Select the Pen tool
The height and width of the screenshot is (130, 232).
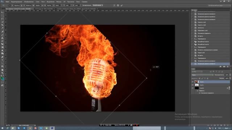click(2, 57)
